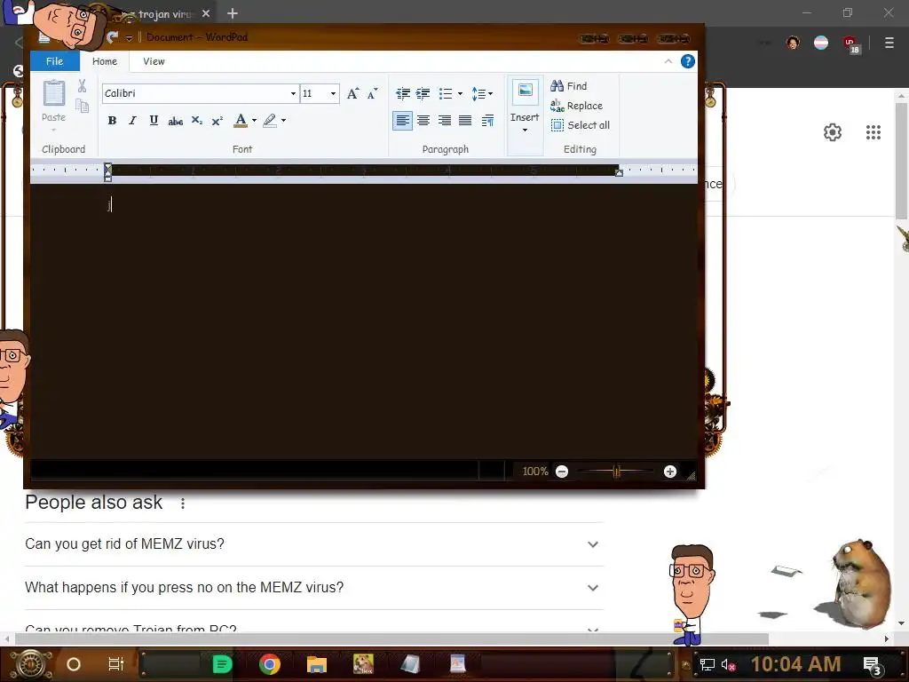The image size is (909, 682).
Task: Click the Grow font icon
Action: click(x=352, y=93)
